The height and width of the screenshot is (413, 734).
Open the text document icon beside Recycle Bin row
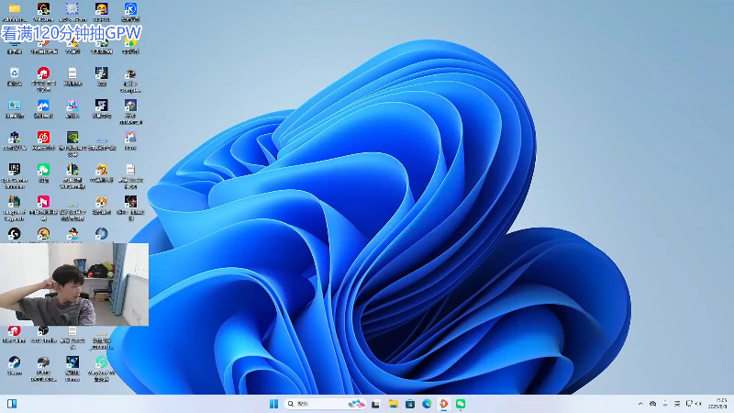click(x=72, y=73)
